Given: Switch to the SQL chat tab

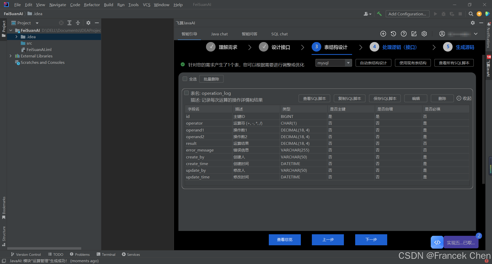Looking at the screenshot, I should pyautogui.click(x=279, y=34).
